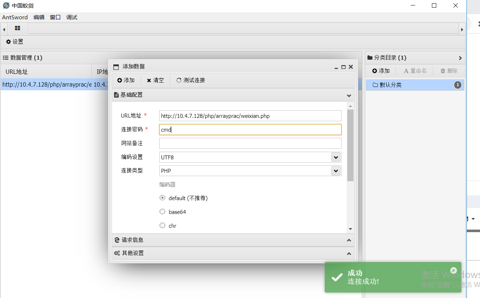Select the 10.4.7.128 data row
The height and width of the screenshot is (298, 480).
(54, 84)
